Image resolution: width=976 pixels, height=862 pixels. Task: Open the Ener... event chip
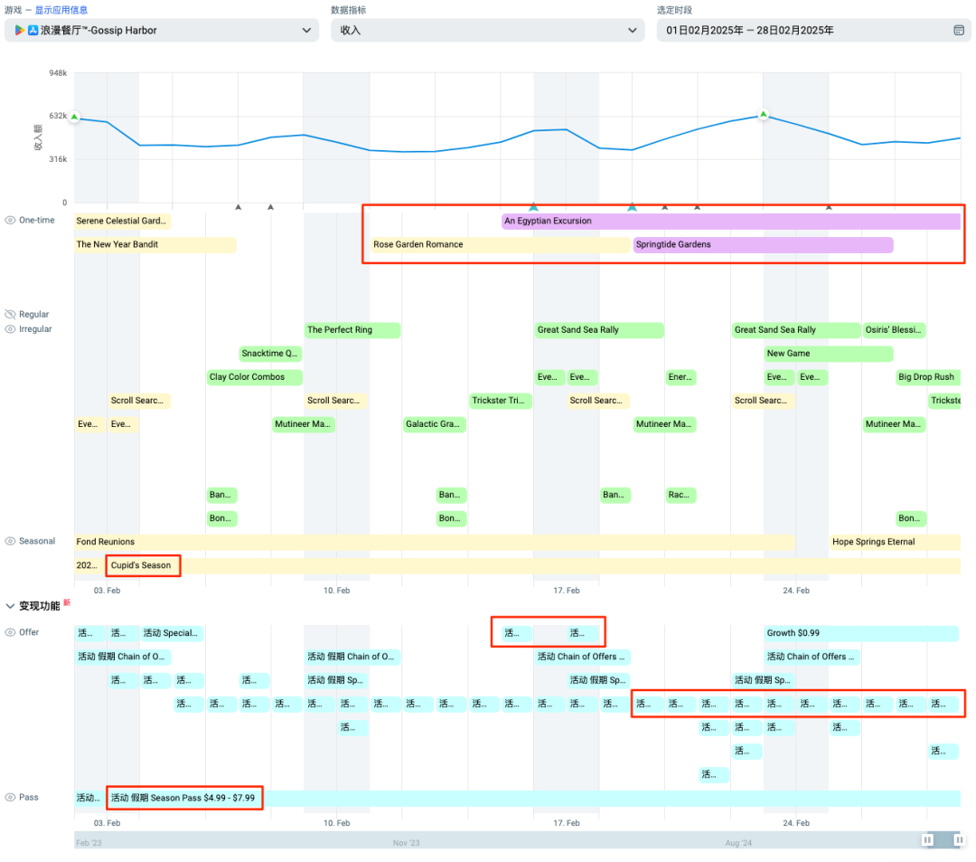point(681,377)
